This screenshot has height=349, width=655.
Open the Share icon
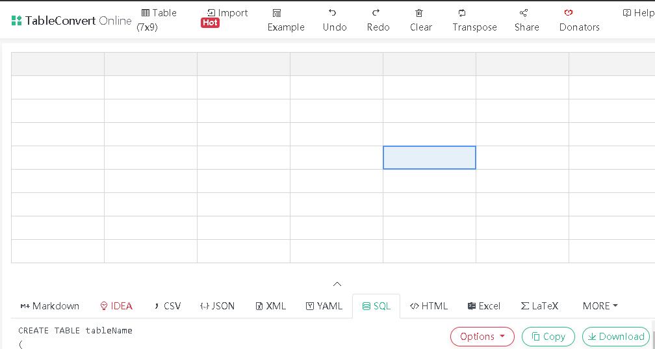point(524,13)
